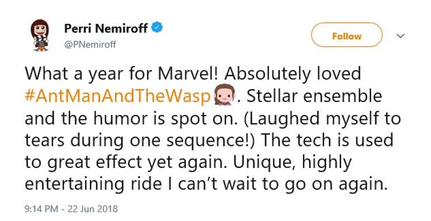Click the Wasp emoji after the hashtag
Screen dimensions: 431x221
click(x=225, y=95)
